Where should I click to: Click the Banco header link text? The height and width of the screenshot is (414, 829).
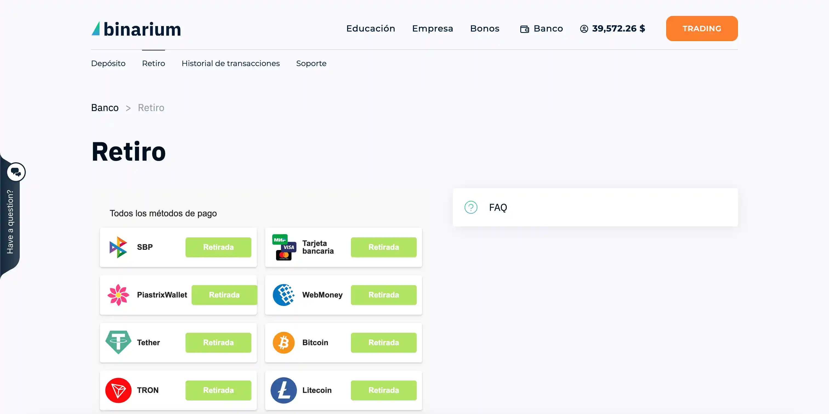click(x=548, y=28)
